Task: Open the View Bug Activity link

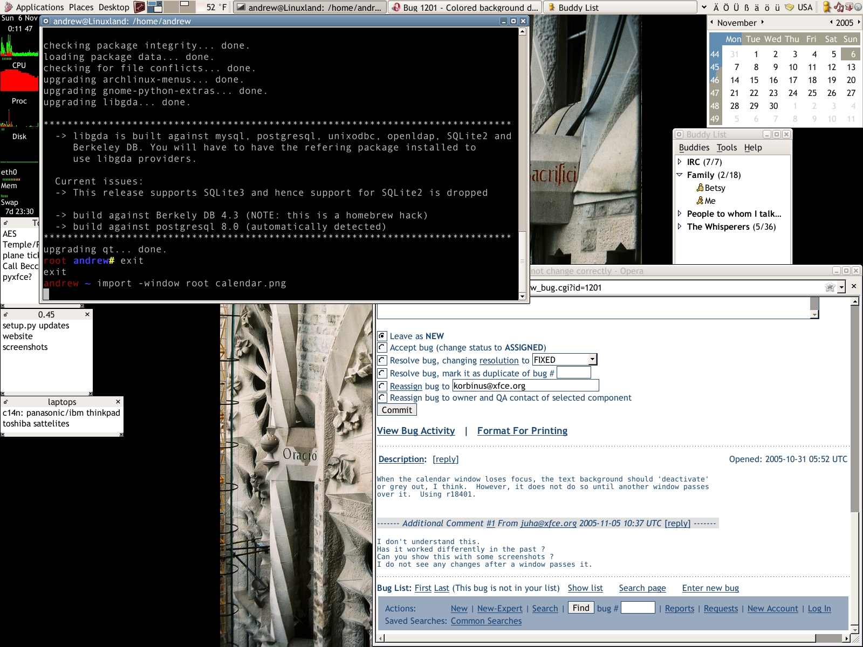Action: pyautogui.click(x=416, y=431)
